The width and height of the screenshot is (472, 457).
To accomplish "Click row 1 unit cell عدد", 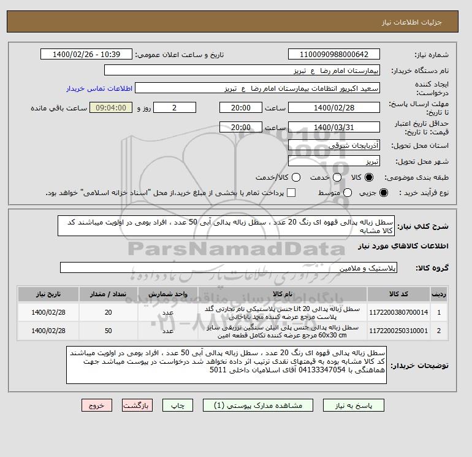I will (168, 312).
